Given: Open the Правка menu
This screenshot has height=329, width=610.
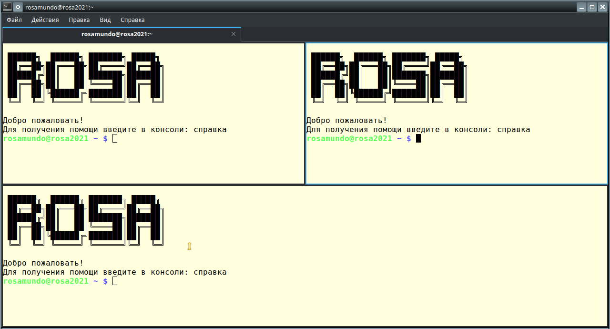Looking at the screenshot, I should click(79, 20).
